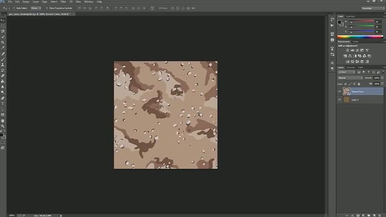Add an Invert adjustment
The width and height of the screenshot is (386, 217).
click(x=347, y=61)
